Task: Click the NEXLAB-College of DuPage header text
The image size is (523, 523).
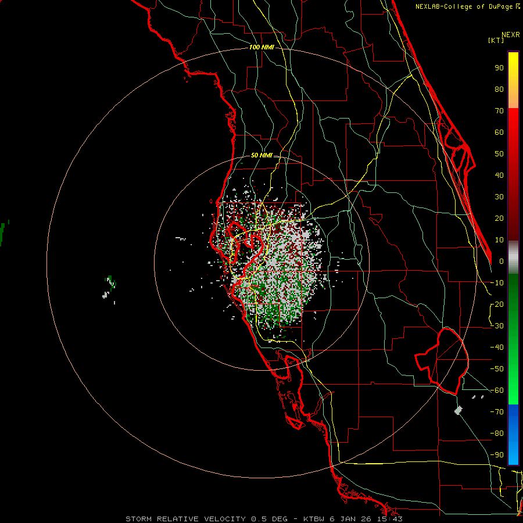Action: pos(467,6)
